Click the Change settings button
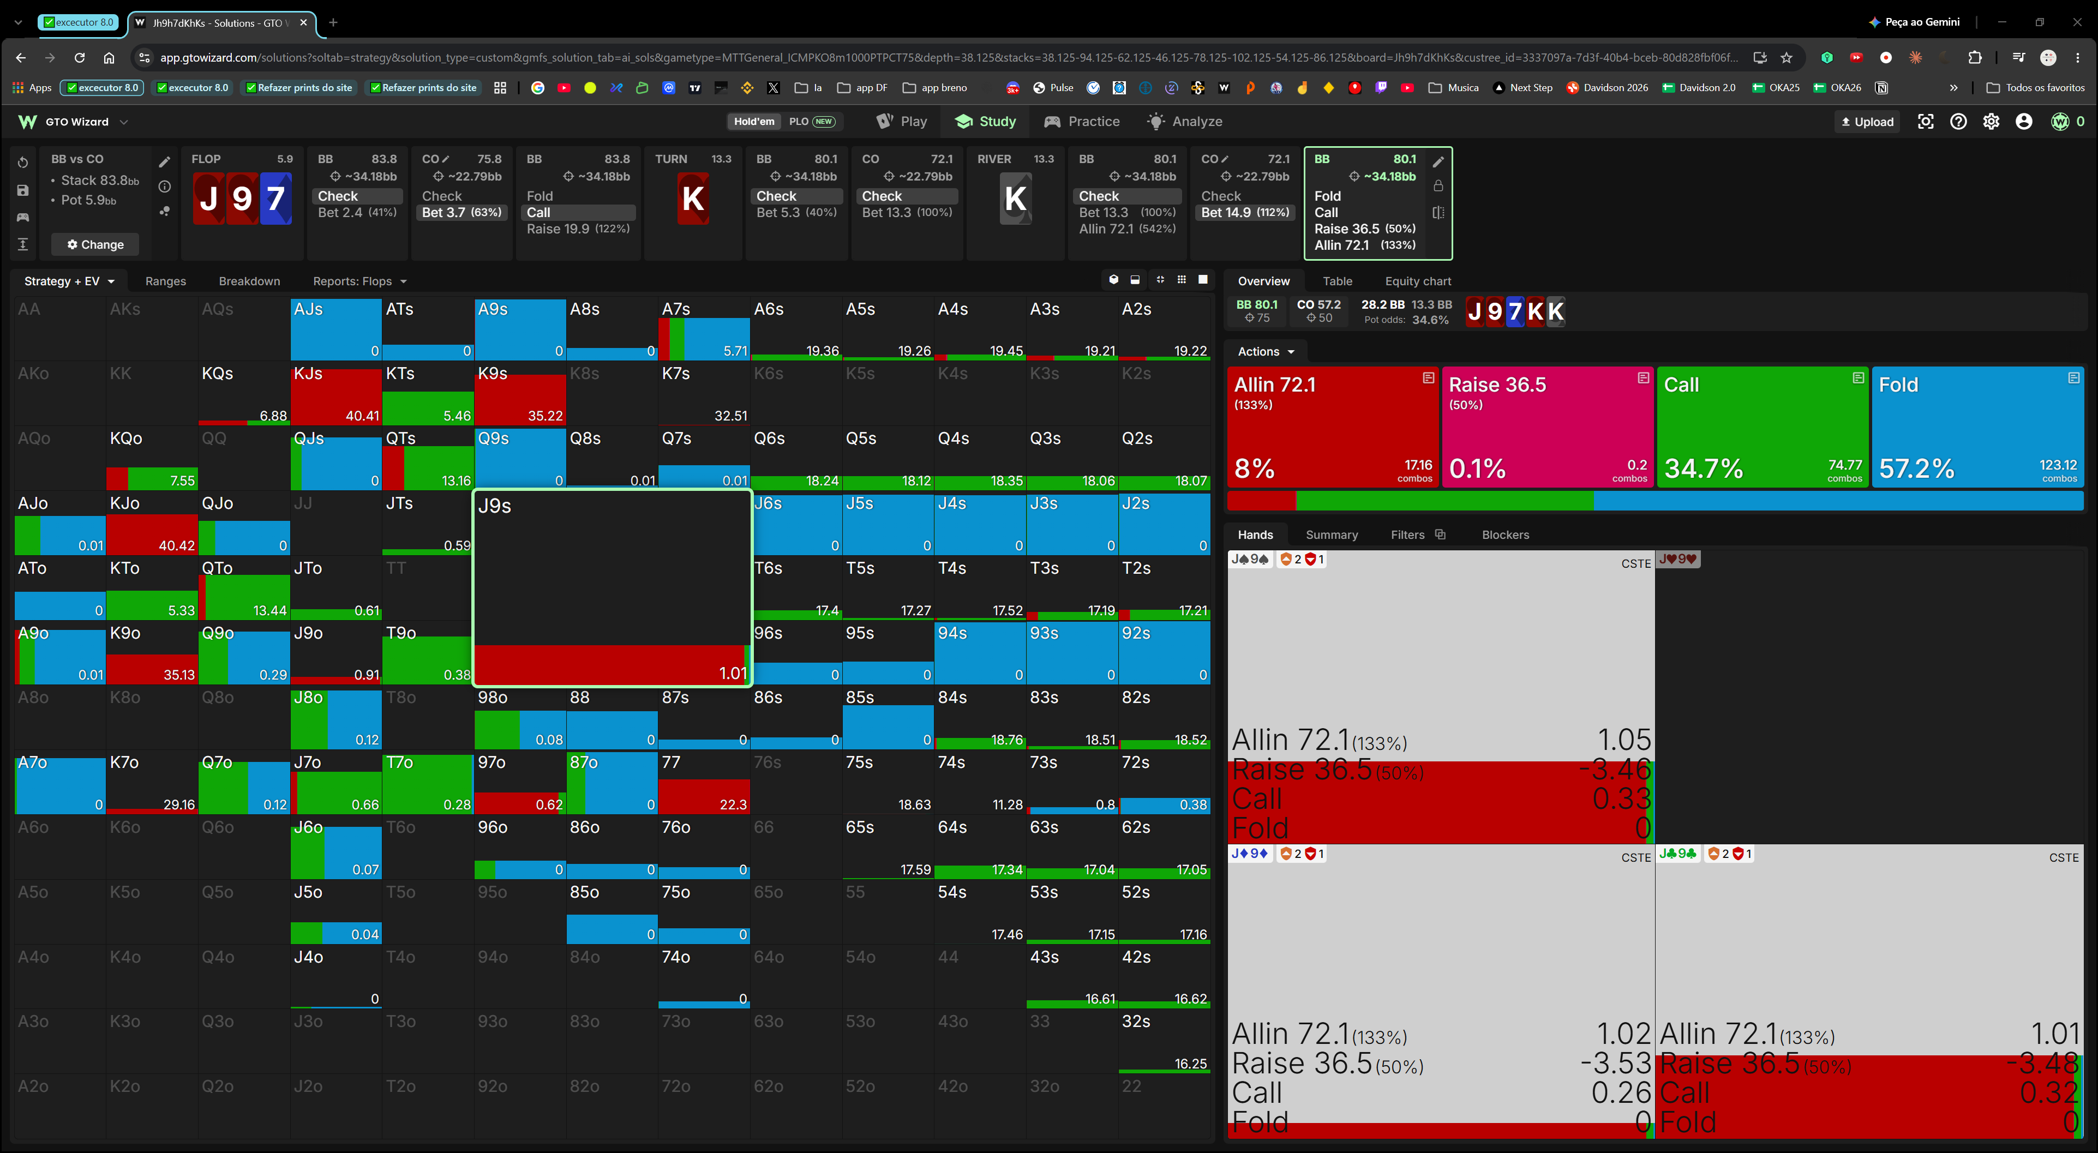Viewport: 2098px width, 1153px height. (95, 244)
